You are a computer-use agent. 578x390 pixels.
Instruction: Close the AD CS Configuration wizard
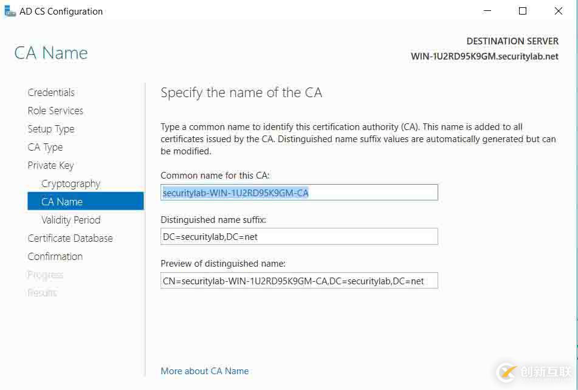[x=559, y=11]
